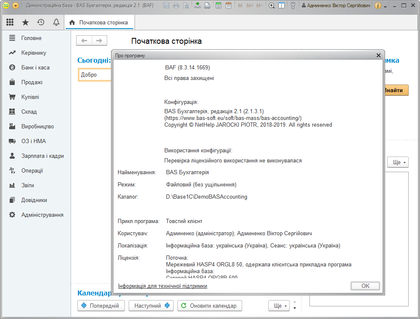Open the Банк і каса section

(35, 68)
